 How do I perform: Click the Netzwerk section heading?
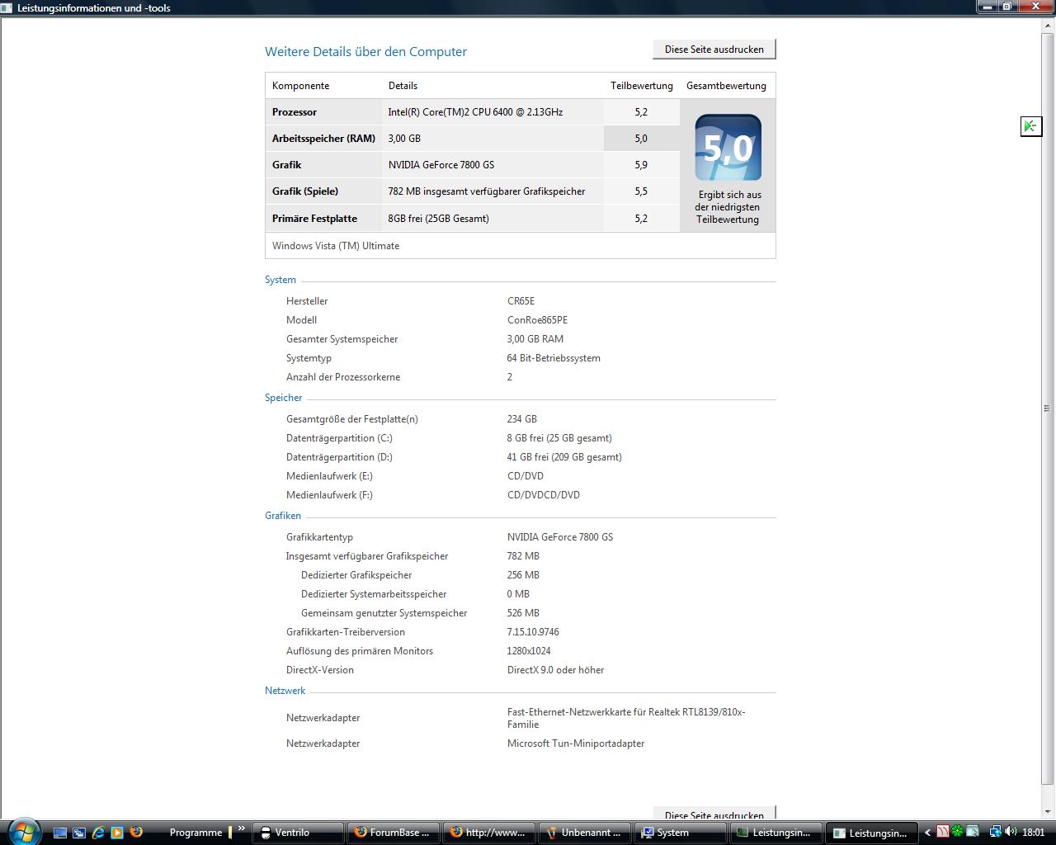click(285, 691)
